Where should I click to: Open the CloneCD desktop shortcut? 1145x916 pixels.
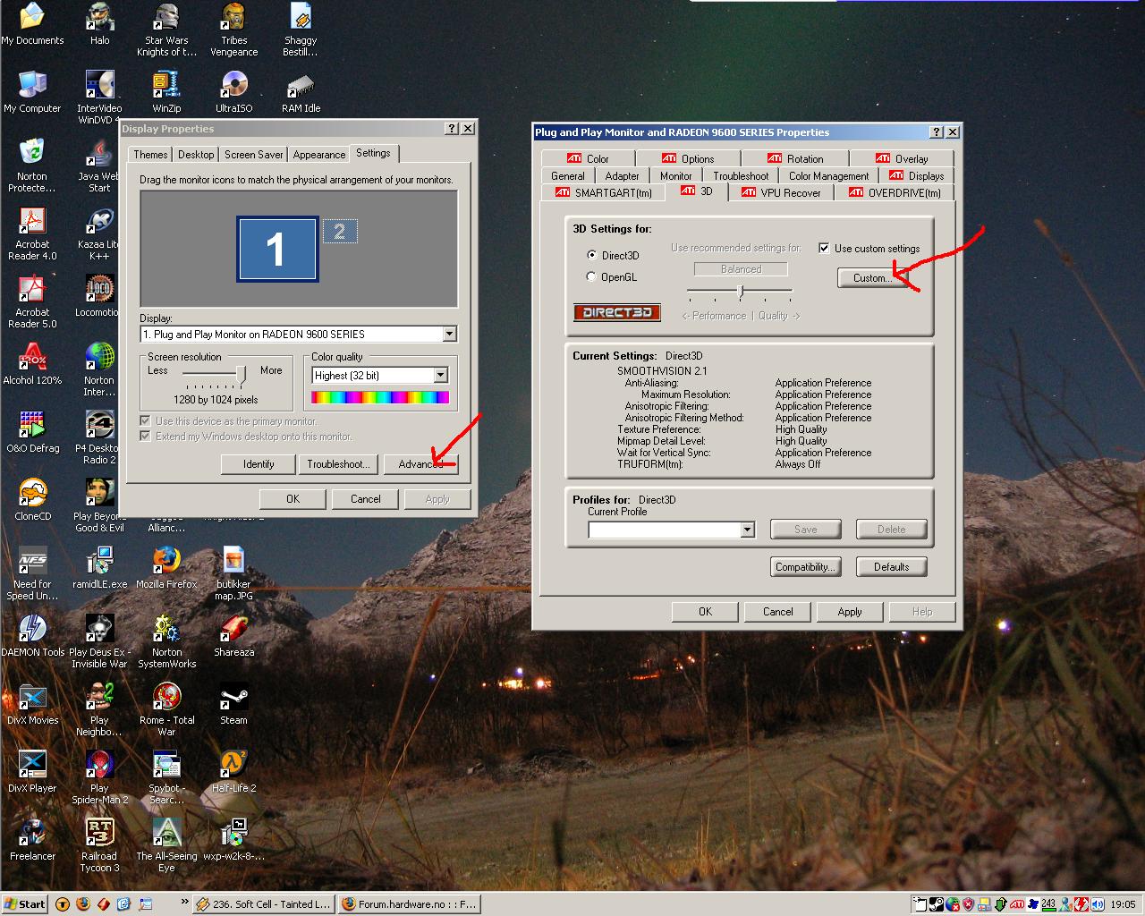tap(32, 500)
